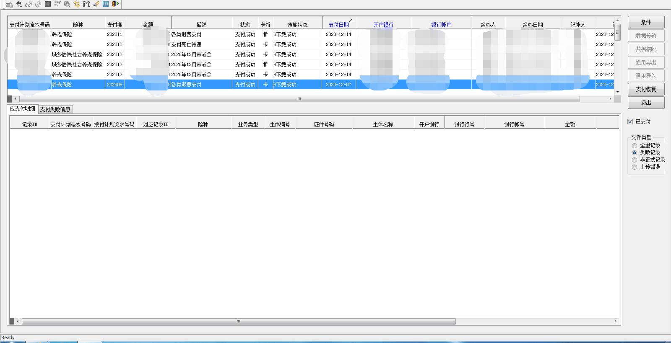The height and width of the screenshot is (343, 671).
Task: Select the 非正式记录 radio option
Action: pyautogui.click(x=635, y=160)
